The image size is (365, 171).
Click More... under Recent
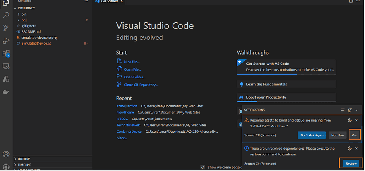click(x=122, y=138)
